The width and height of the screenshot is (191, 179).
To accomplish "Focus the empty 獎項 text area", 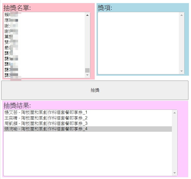I will [139, 43].
